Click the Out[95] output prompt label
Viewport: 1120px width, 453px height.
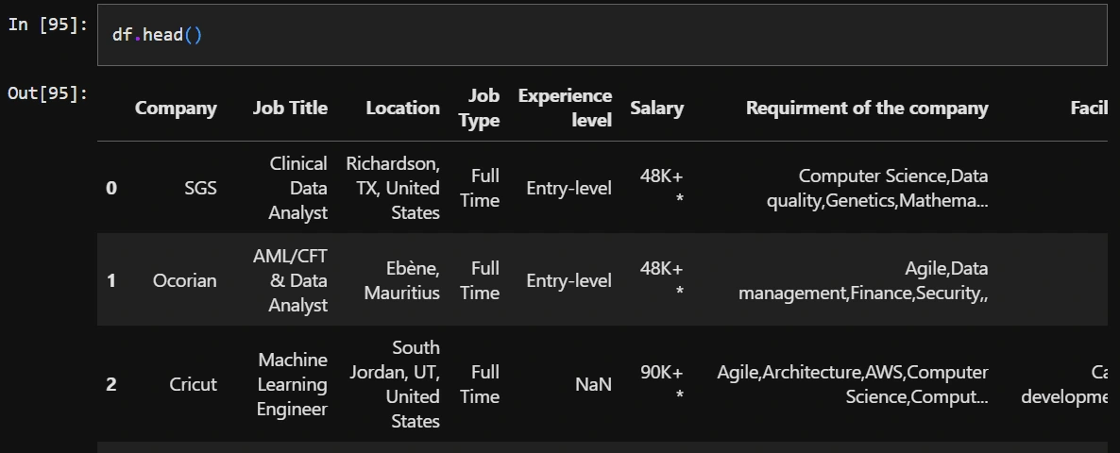47,92
